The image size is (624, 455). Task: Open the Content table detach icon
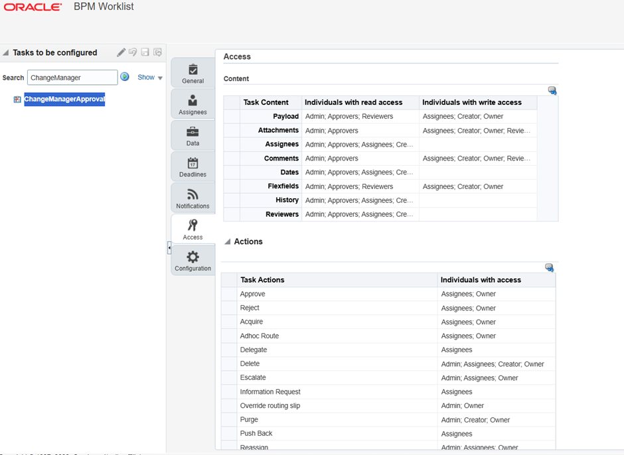[x=552, y=91]
